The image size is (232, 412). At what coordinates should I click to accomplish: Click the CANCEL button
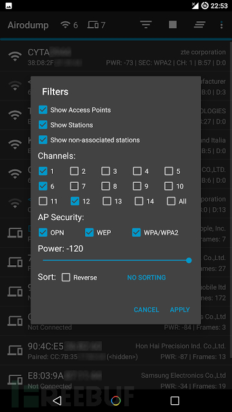(146, 310)
